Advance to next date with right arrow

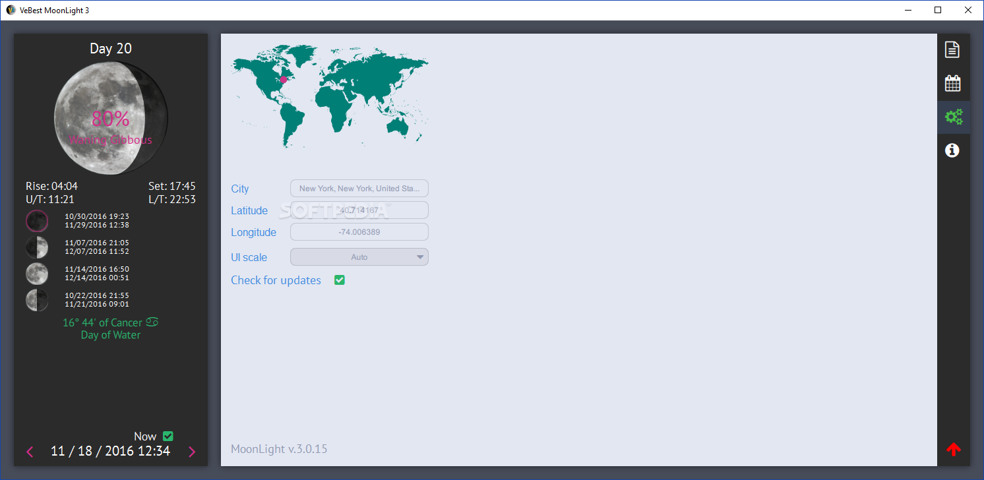point(192,452)
